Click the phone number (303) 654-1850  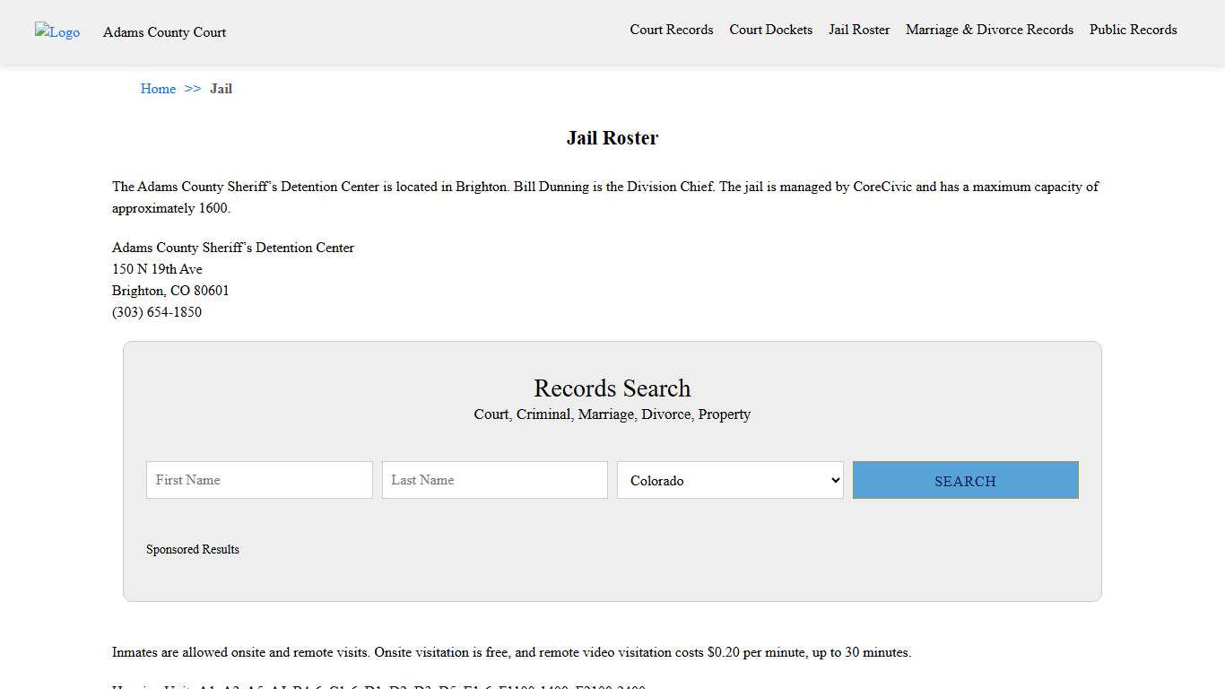157,312
